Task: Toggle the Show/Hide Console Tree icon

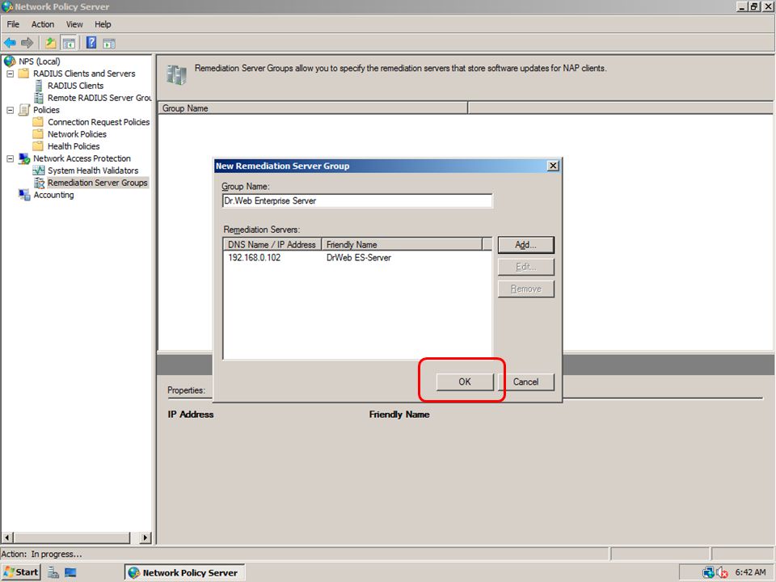Action: 69,43
